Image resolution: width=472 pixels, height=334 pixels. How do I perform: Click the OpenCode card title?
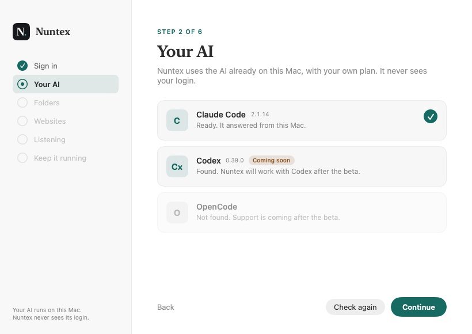[x=217, y=207]
